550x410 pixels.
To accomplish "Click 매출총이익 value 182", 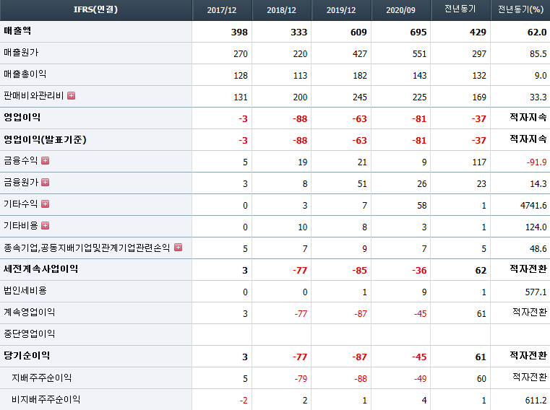I will (x=359, y=76).
